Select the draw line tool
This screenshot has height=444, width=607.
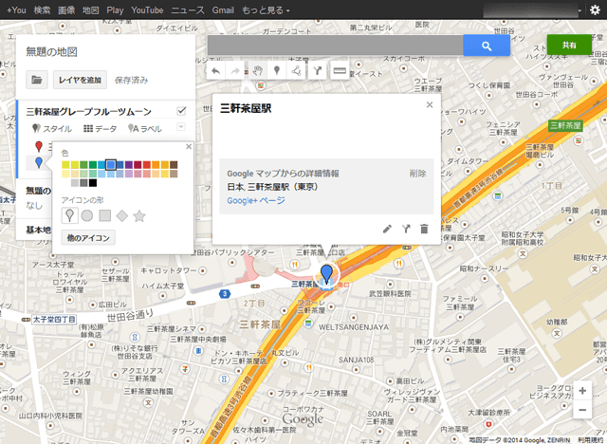point(296,71)
